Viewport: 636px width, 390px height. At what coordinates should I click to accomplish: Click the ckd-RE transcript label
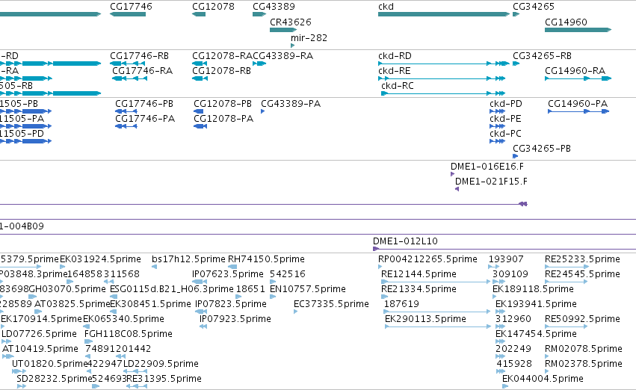coord(395,70)
